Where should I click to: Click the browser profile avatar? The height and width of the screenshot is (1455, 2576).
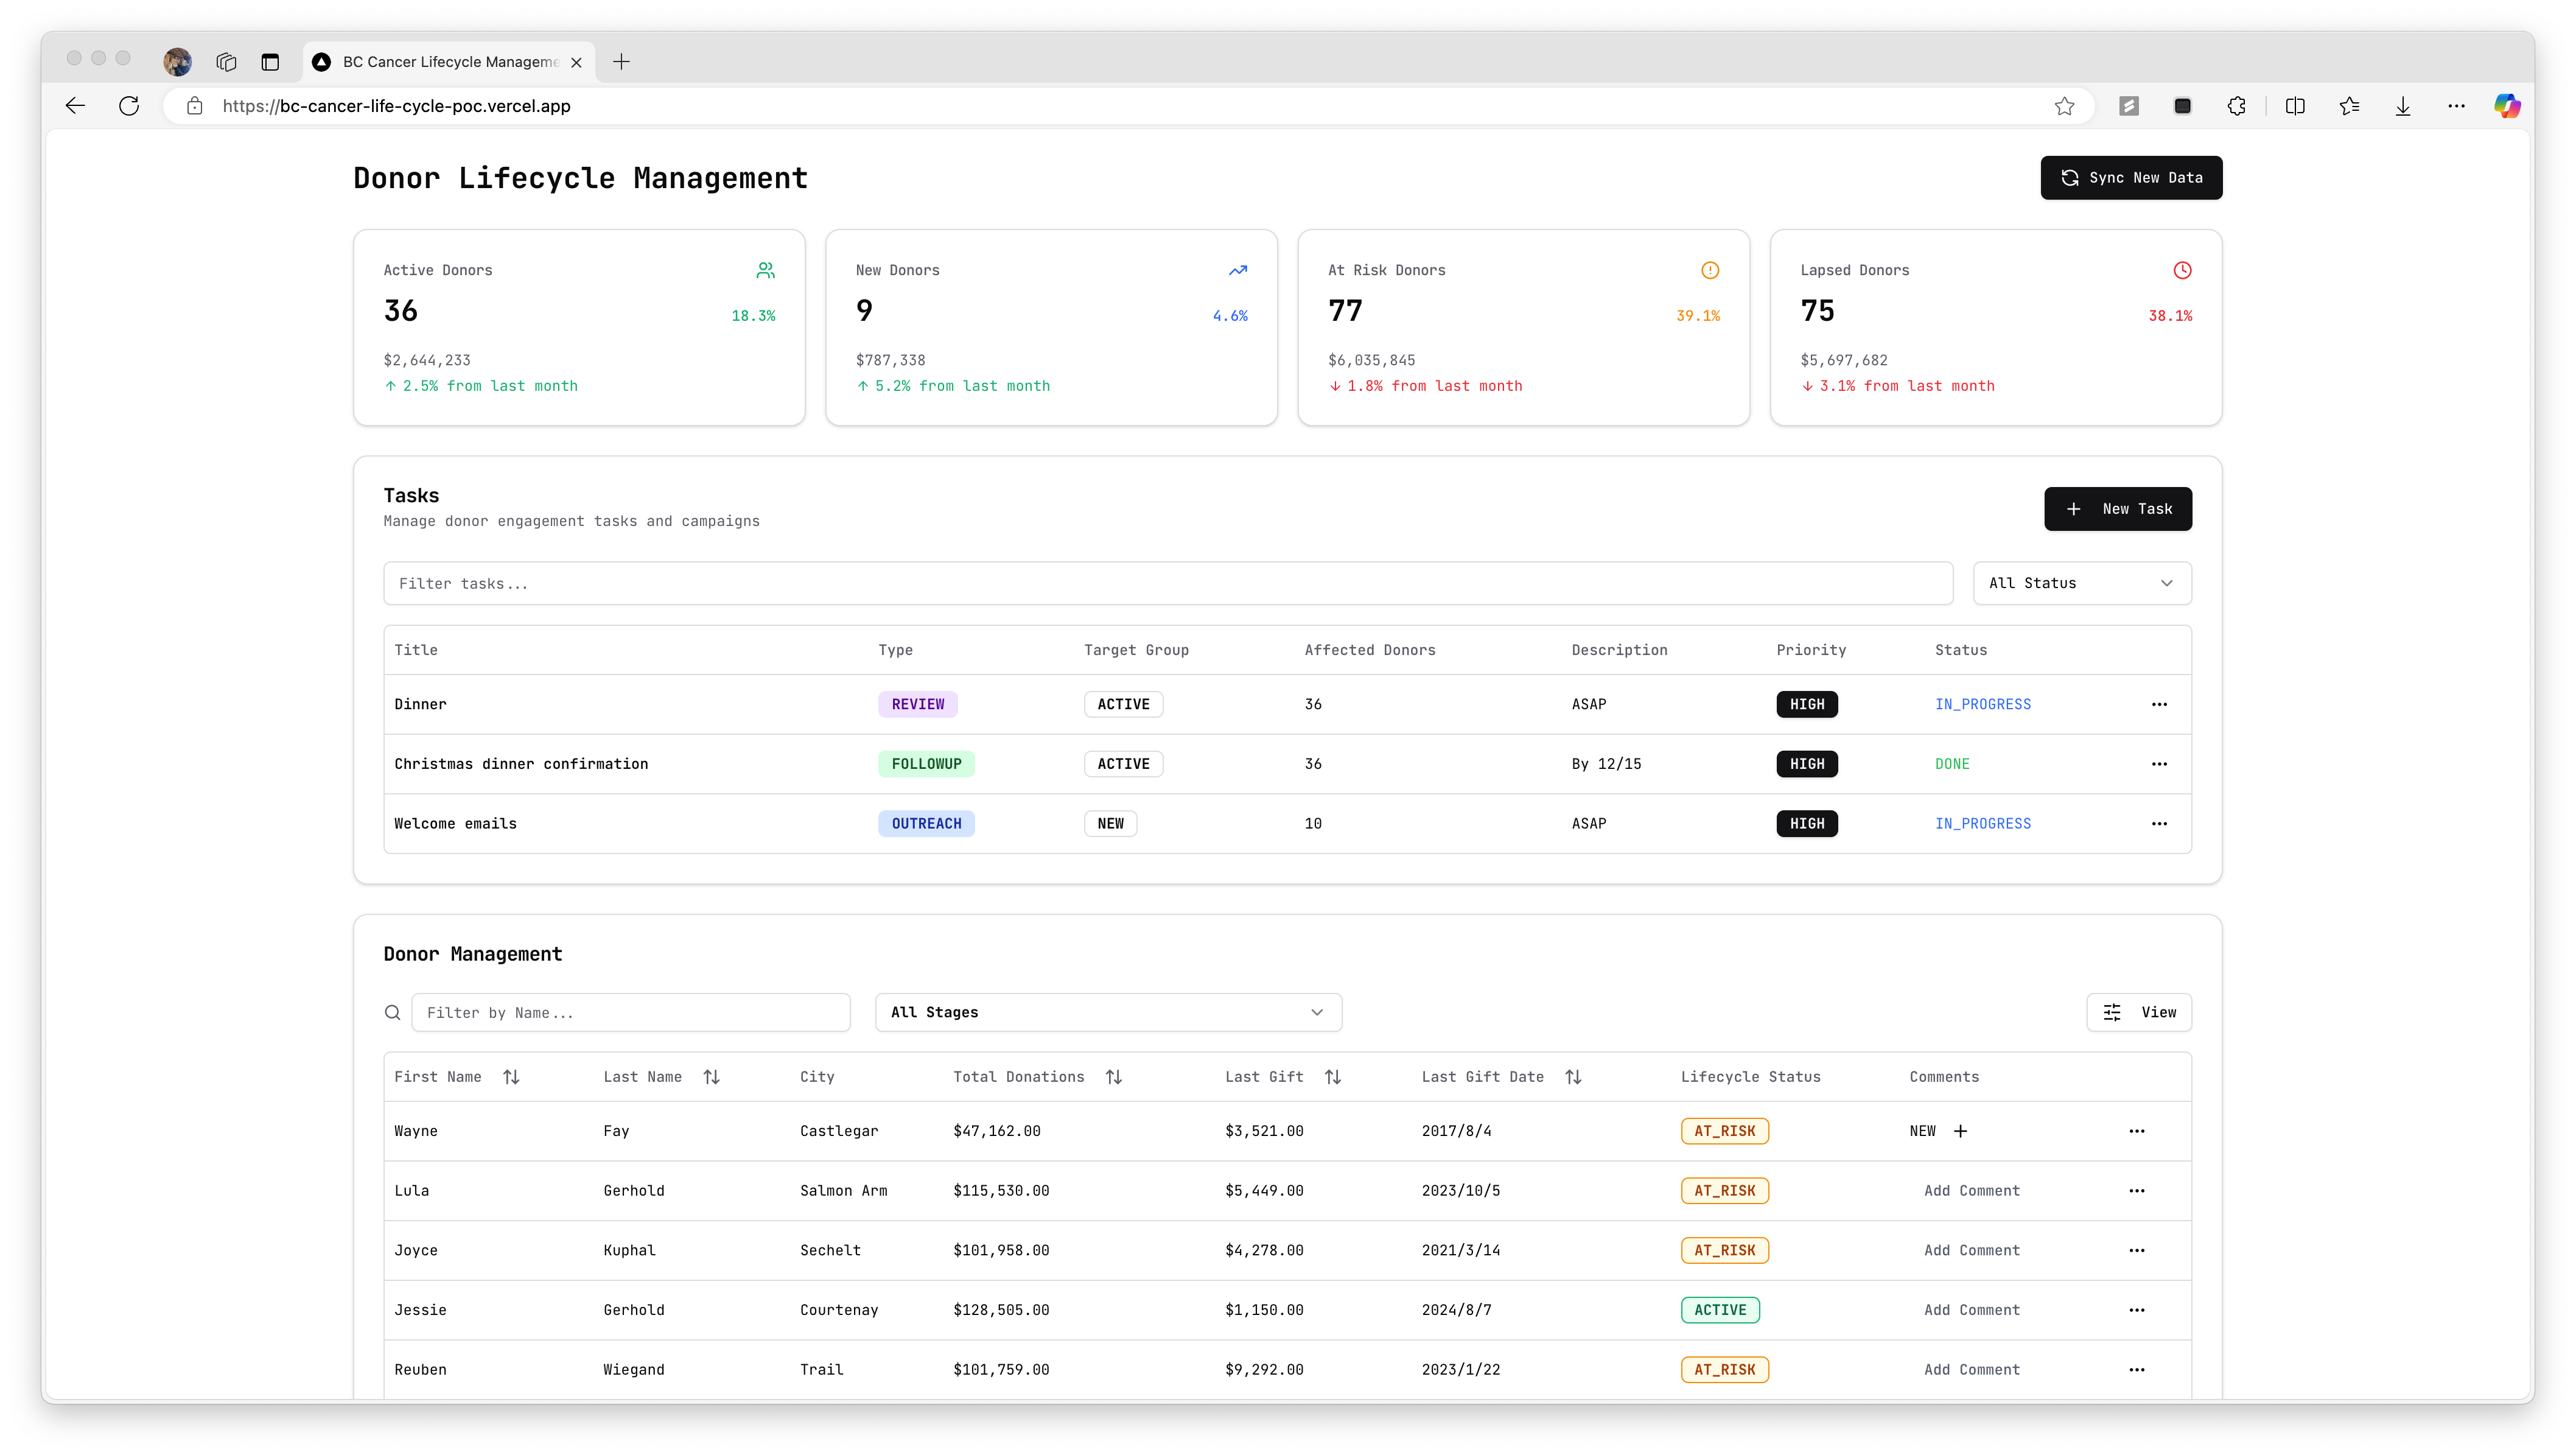(x=177, y=62)
